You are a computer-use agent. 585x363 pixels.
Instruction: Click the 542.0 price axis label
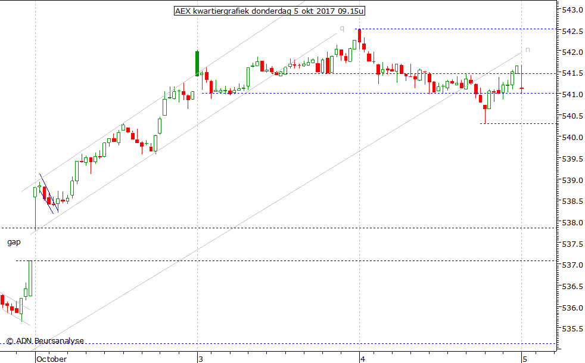click(572, 52)
